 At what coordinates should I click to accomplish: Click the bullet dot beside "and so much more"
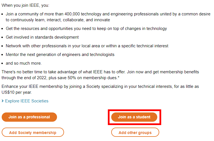point(2,64)
